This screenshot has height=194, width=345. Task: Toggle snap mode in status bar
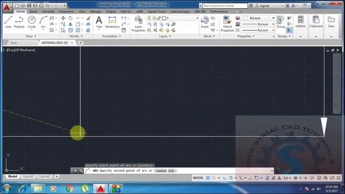[x=214, y=178]
